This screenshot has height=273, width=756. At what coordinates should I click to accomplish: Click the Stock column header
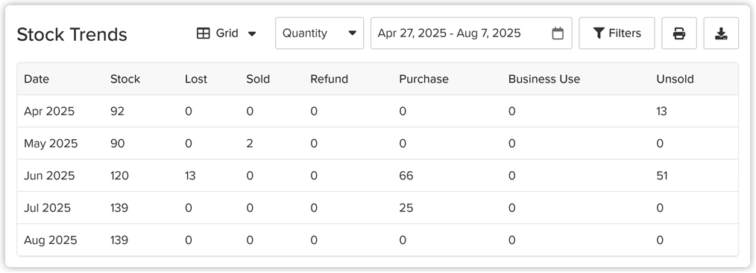(125, 79)
